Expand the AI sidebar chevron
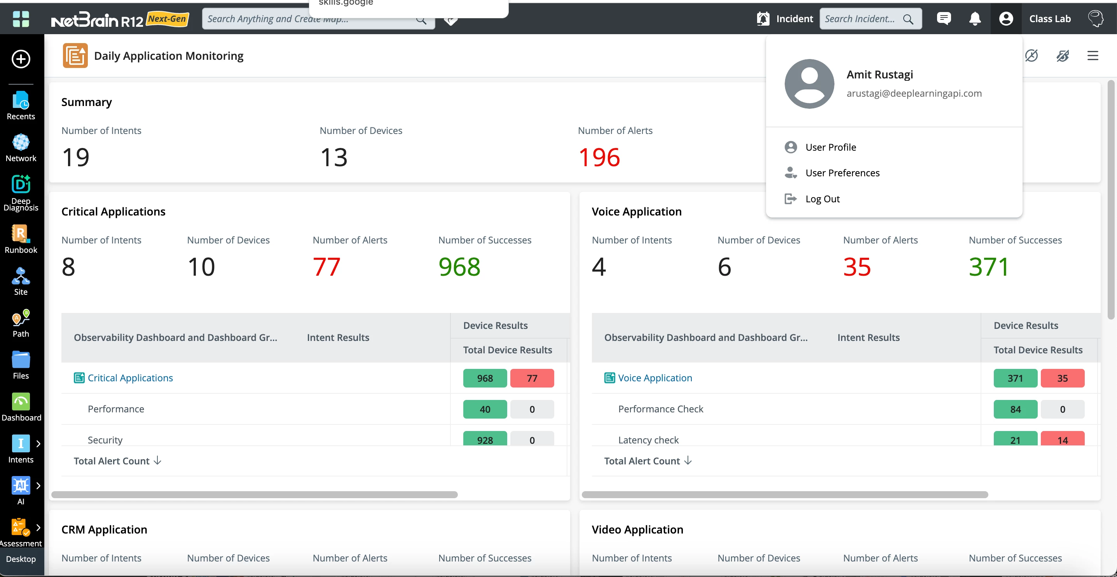This screenshot has width=1117, height=577. 38,486
